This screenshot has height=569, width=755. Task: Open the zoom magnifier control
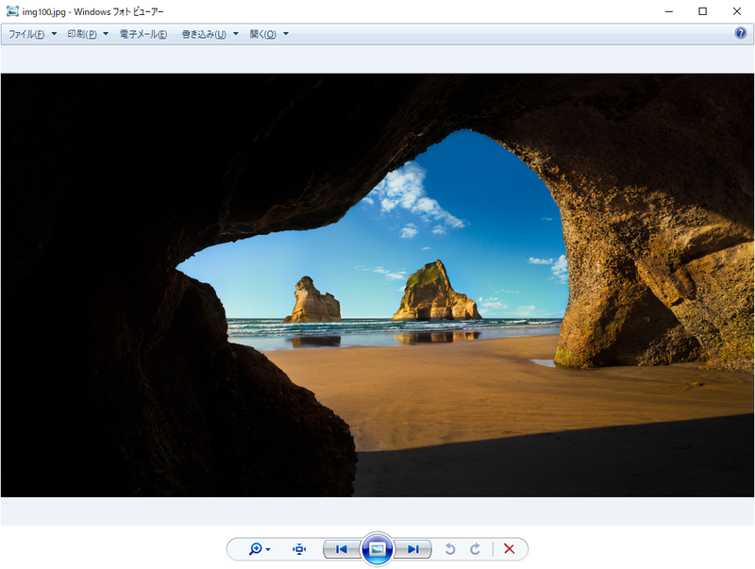(257, 548)
